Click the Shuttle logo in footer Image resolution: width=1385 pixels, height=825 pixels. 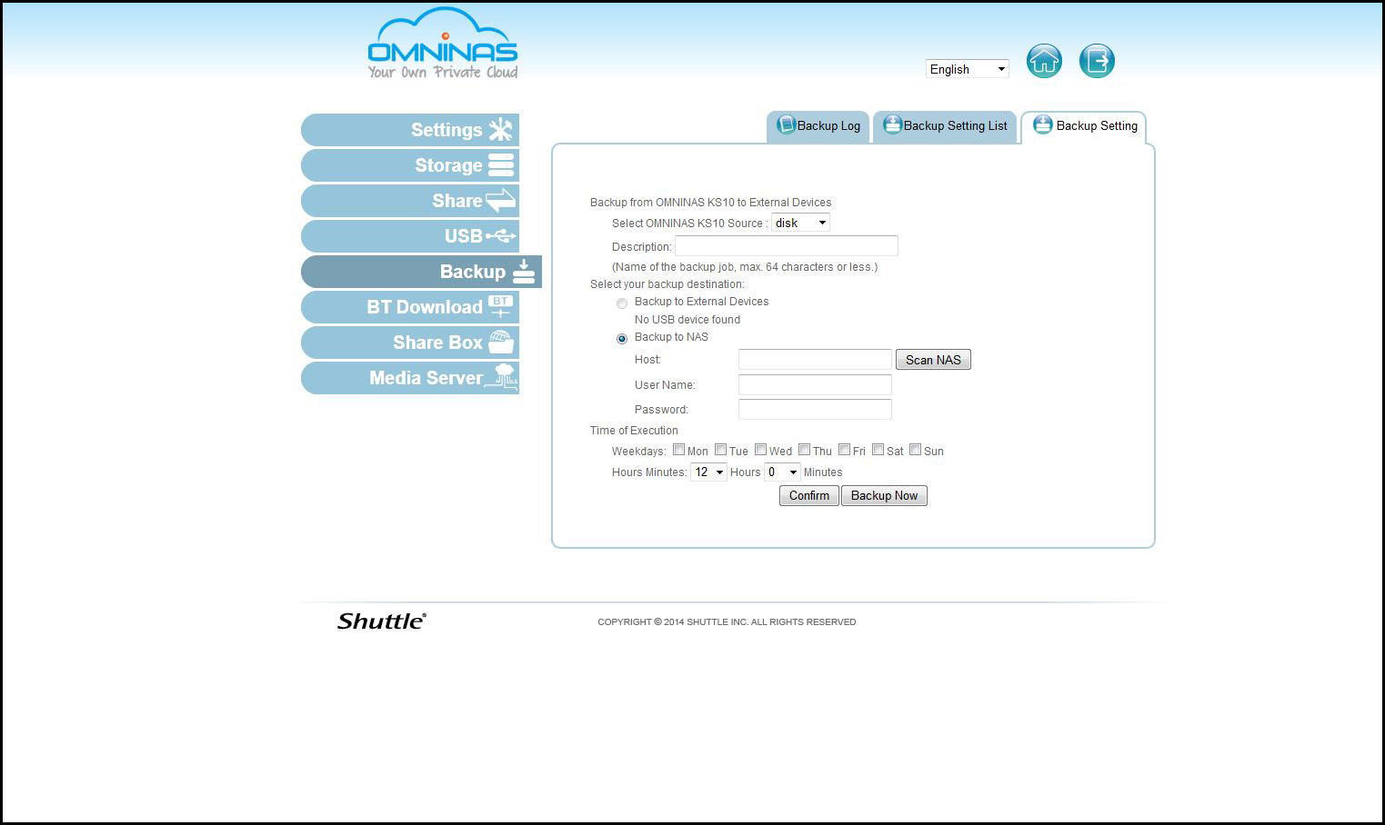pyautogui.click(x=381, y=621)
